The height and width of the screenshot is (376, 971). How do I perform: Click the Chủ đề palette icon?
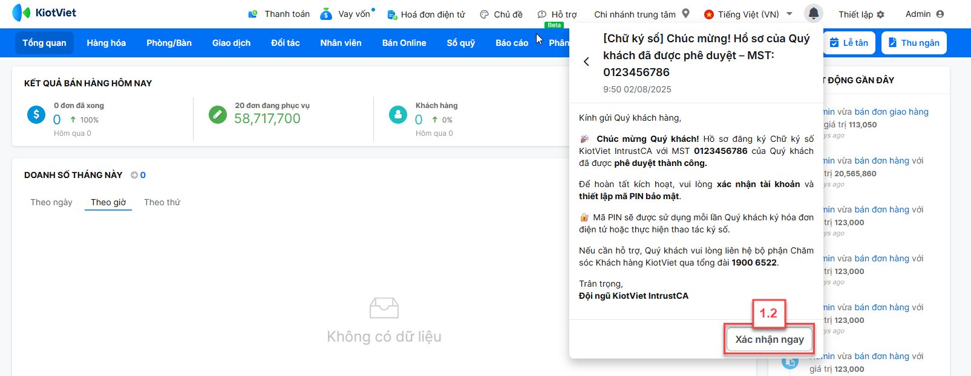coord(484,14)
